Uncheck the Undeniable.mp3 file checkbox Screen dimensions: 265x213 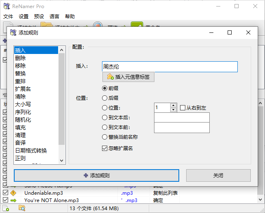[x=6, y=193]
